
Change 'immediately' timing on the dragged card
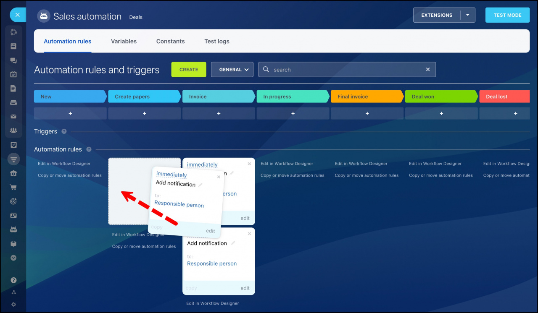pyautogui.click(x=171, y=175)
